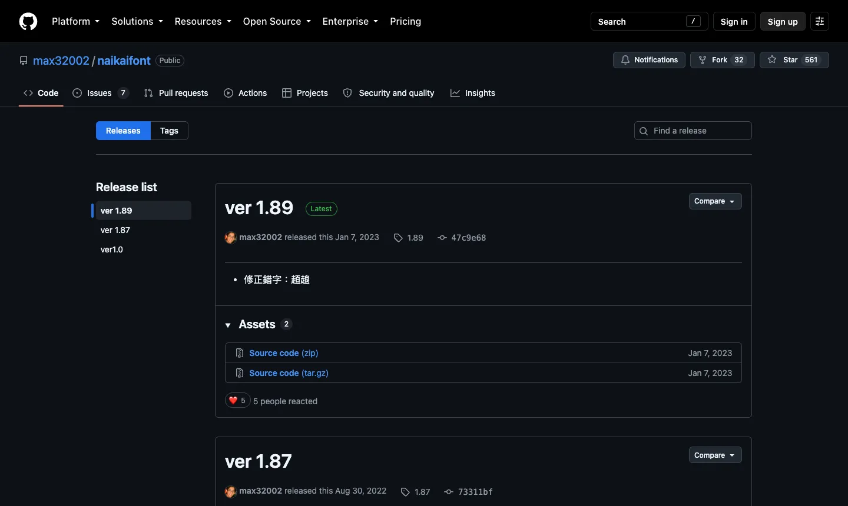Click the heart reaction with 5 count
The image size is (848, 506).
(x=238, y=401)
